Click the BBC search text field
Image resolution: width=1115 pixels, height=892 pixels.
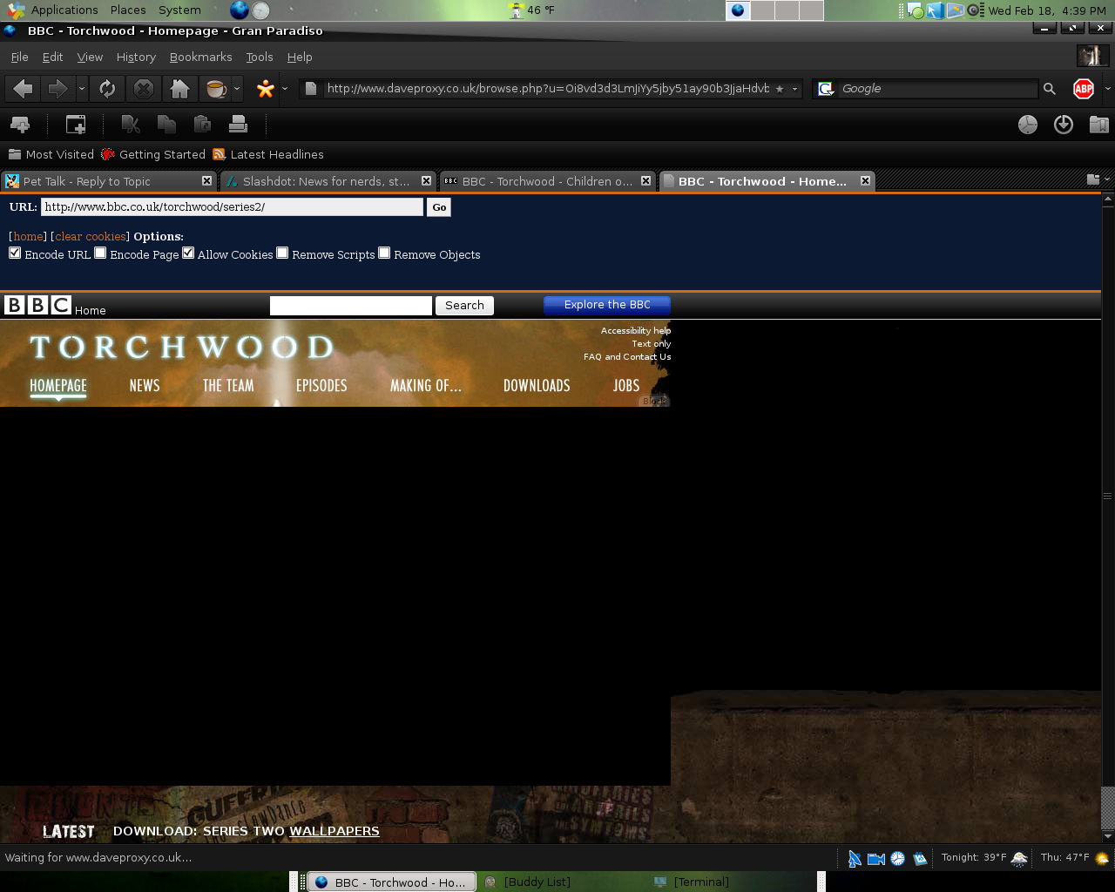click(x=351, y=306)
